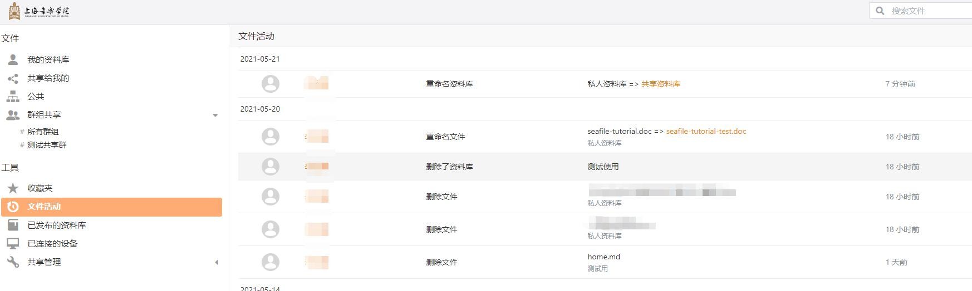
Task: Expand the 共享管理 arrow
Action: click(217, 262)
